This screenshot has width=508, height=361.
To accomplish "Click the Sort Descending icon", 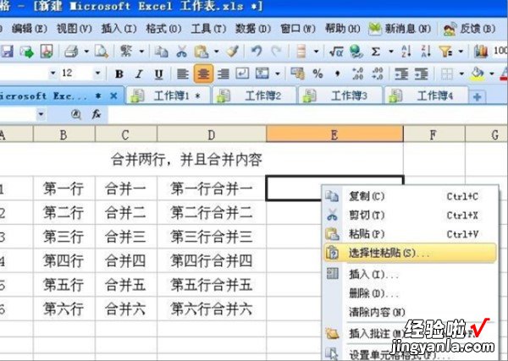I will point(425,51).
